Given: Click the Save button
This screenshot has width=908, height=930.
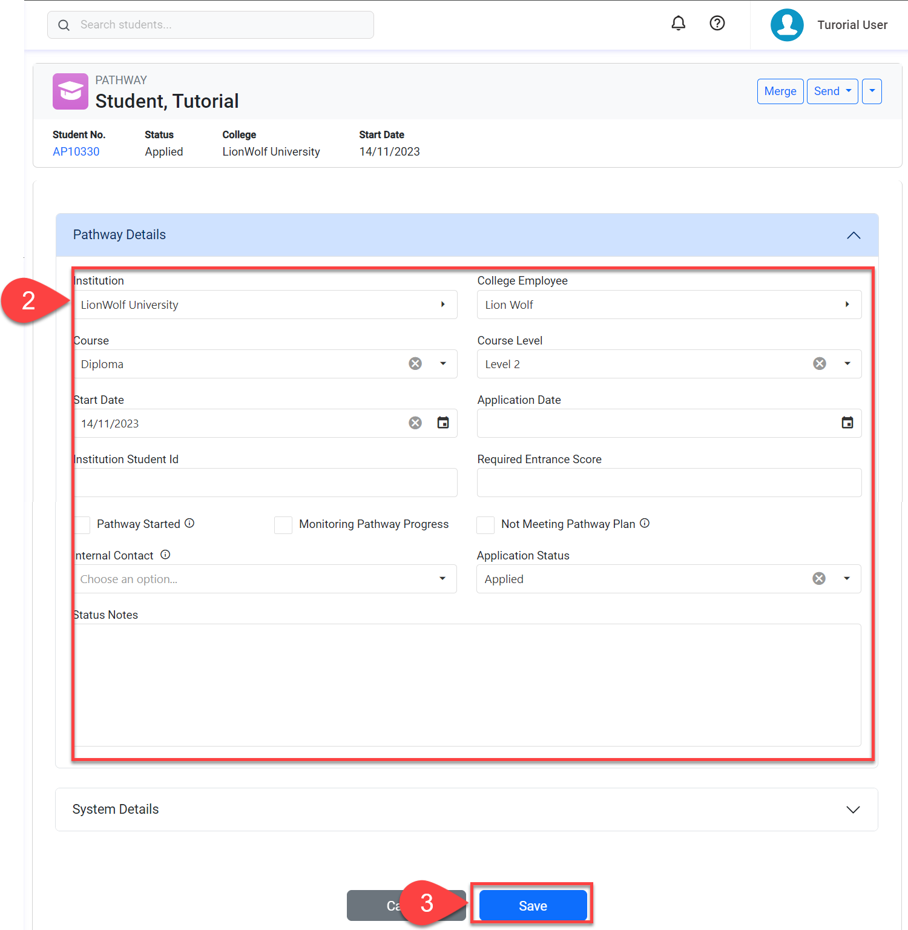Looking at the screenshot, I should click(533, 905).
